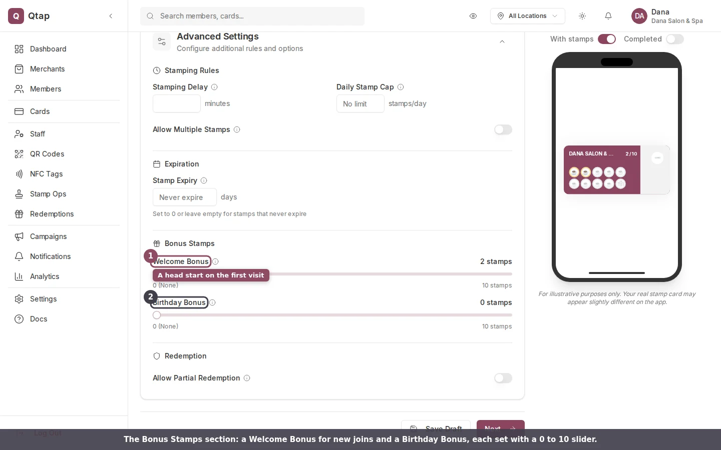Image resolution: width=721 pixels, height=450 pixels.
Task: Open Notifications in sidebar
Action: 64,256
